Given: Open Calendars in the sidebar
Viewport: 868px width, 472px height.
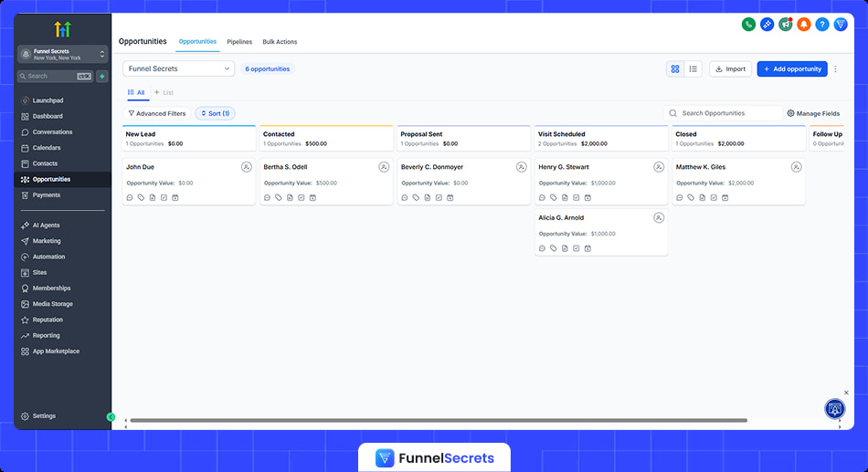Looking at the screenshot, I should tap(62, 148).
